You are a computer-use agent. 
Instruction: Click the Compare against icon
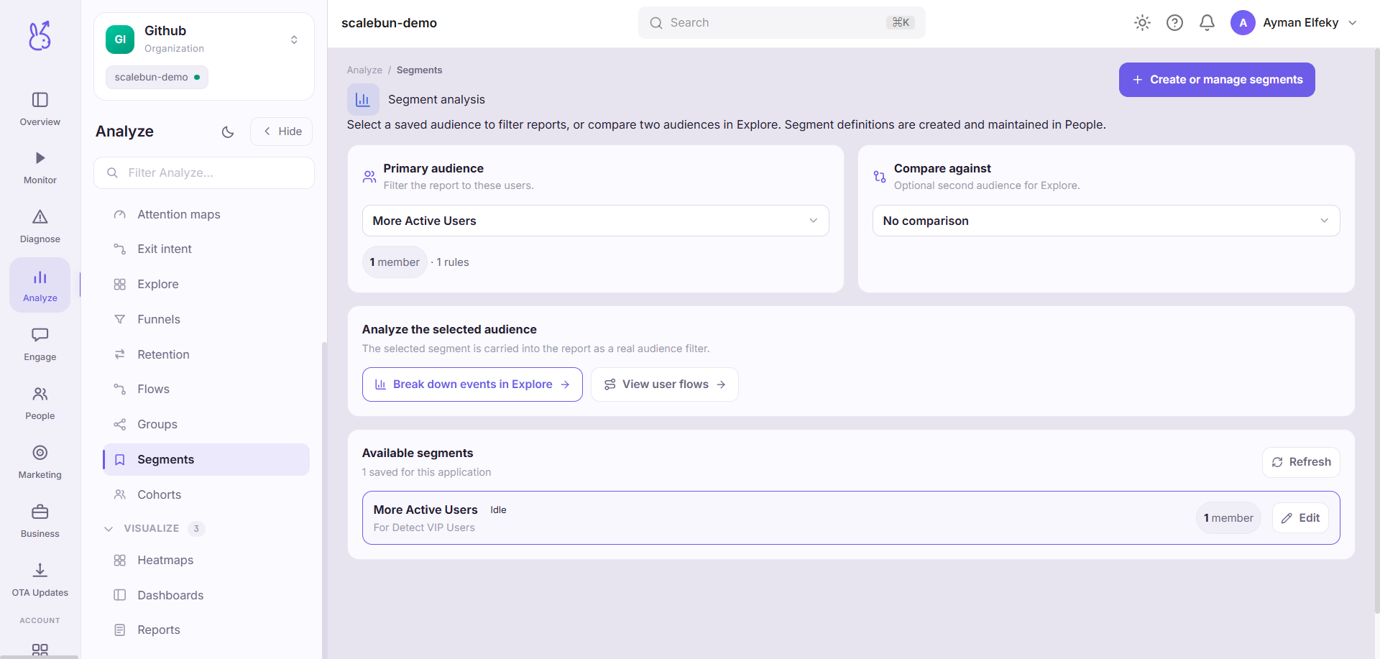pos(880,177)
